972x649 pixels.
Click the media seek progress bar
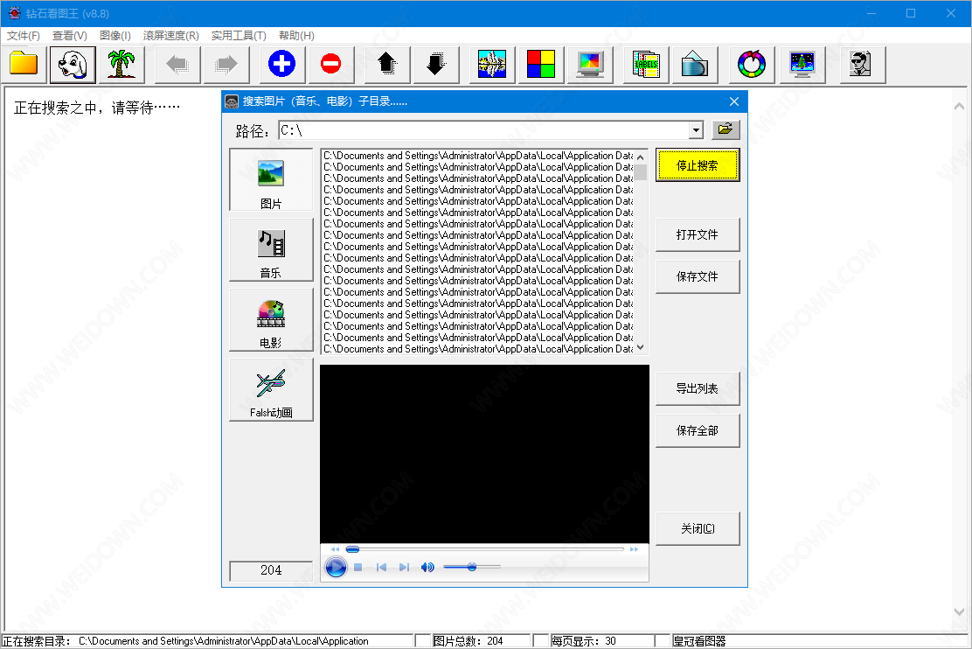(x=485, y=549)
